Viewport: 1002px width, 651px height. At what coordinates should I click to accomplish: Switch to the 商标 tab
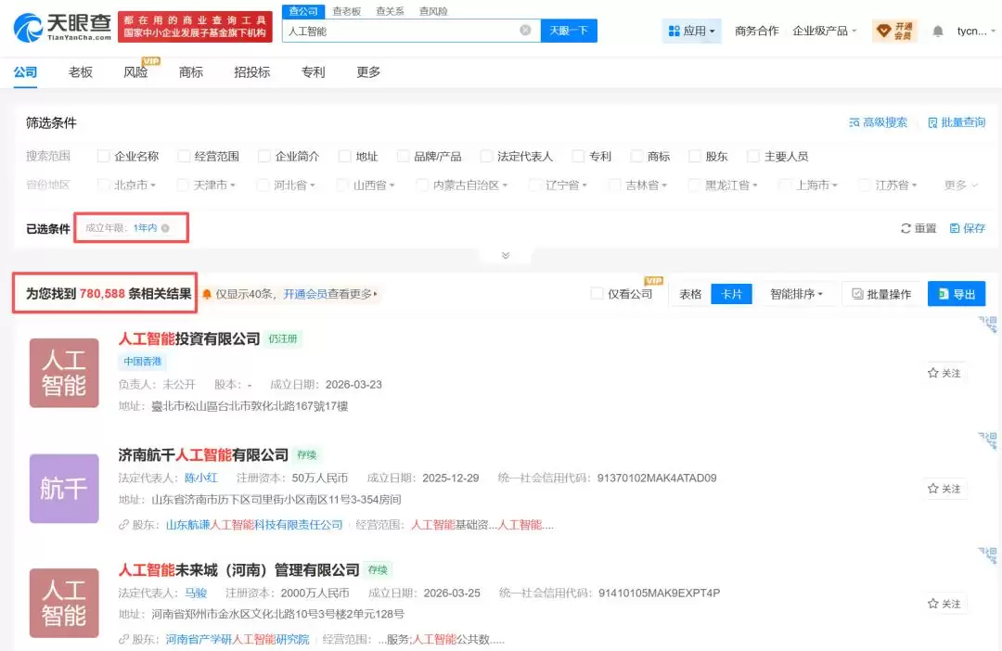[190, 72]
